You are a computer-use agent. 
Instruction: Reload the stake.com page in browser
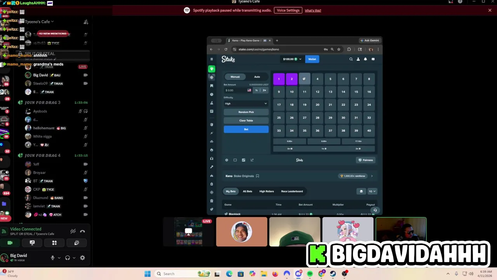pos(226,49)
